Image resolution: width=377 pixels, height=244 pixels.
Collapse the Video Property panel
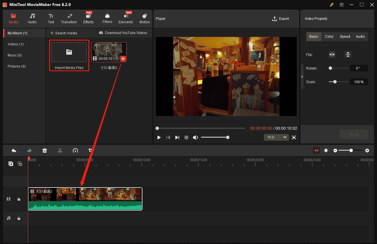(302, 77)
